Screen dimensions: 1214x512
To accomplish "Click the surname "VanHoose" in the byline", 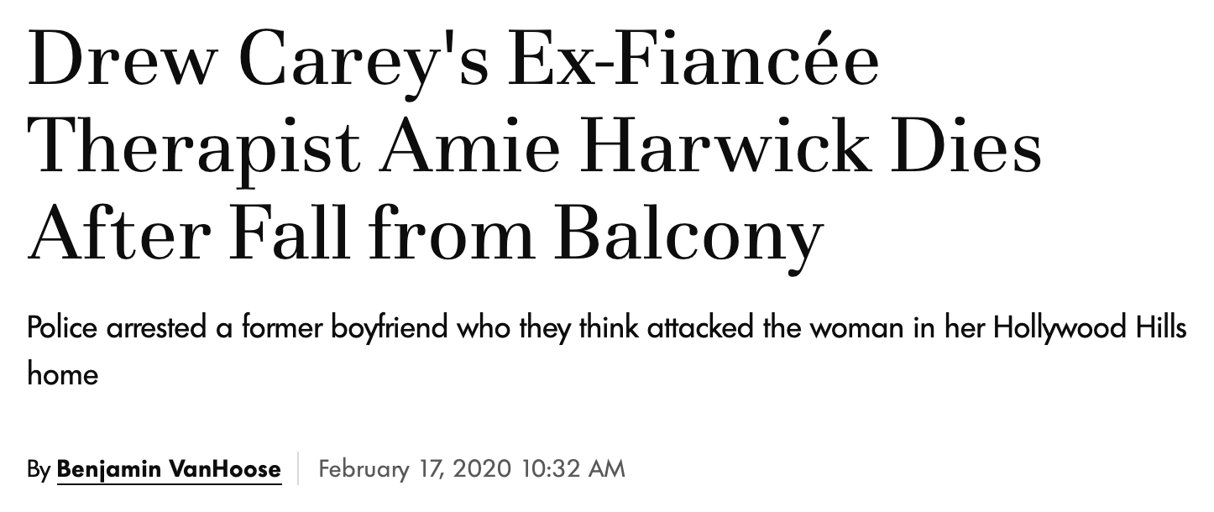I will point(228,468).
